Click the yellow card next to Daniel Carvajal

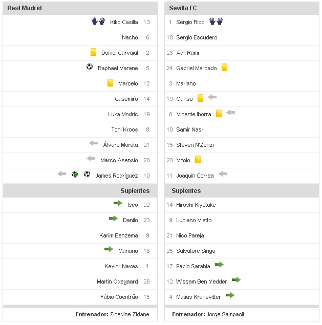click(x=93, y=52)
